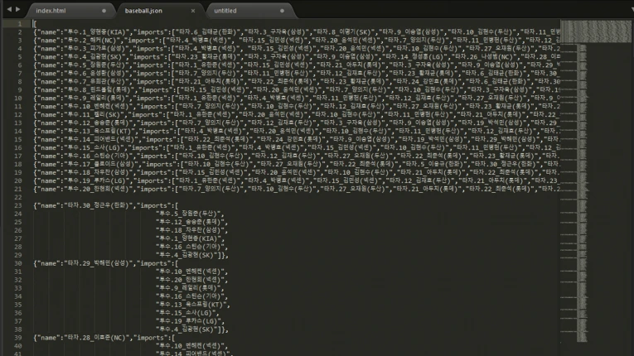Click line number 23 in gutter
This screenshot has width=634, height=356.
[17, 205]
